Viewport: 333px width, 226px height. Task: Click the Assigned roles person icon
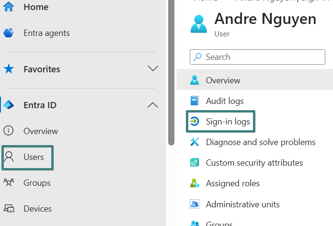tap(194, 183)
